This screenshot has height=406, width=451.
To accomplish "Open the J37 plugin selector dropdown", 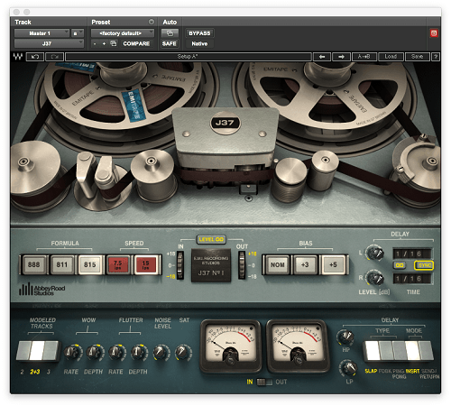I will 49,43.
